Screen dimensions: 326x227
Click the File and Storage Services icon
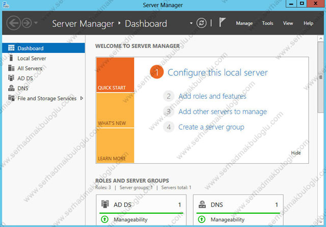pos(11,98)
